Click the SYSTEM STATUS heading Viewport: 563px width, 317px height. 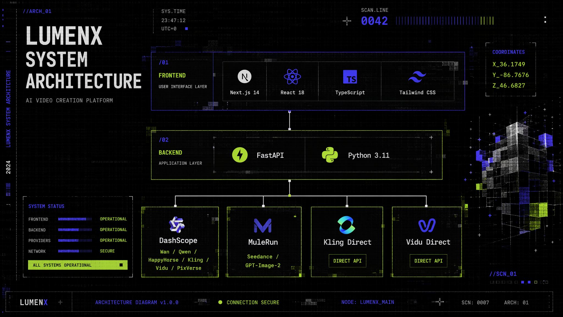pyautogui.click(x=46, y=206)
